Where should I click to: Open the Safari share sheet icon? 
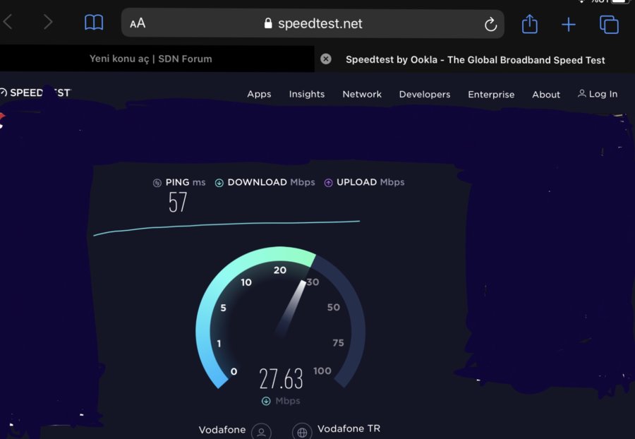529,23
